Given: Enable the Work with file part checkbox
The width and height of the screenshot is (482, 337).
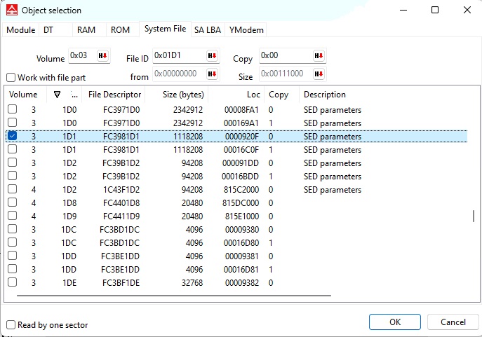Looking at the screenshot, I should [x=11, y=77].
